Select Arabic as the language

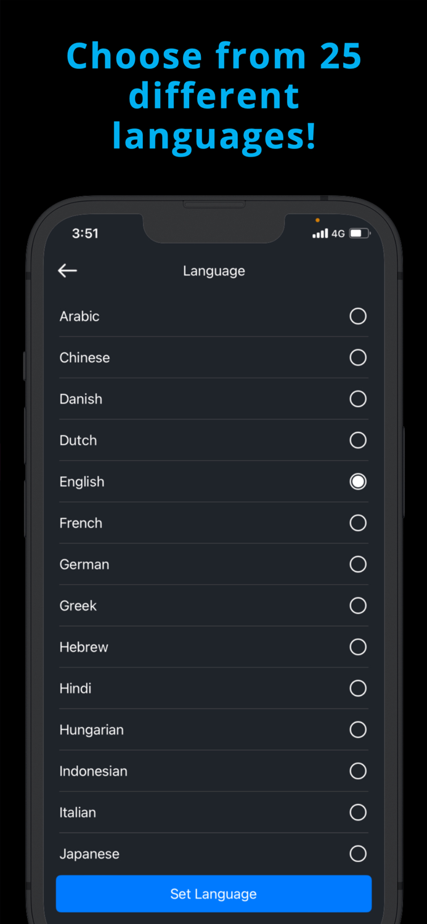(358, 316)
